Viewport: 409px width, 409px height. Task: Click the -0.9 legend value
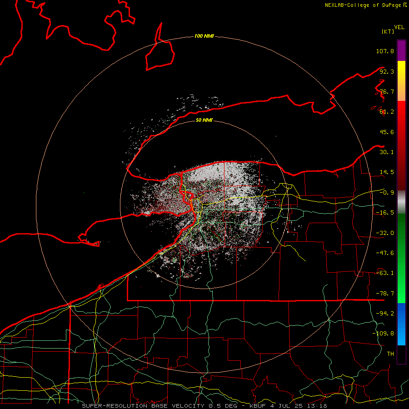[x=387, y=193]
